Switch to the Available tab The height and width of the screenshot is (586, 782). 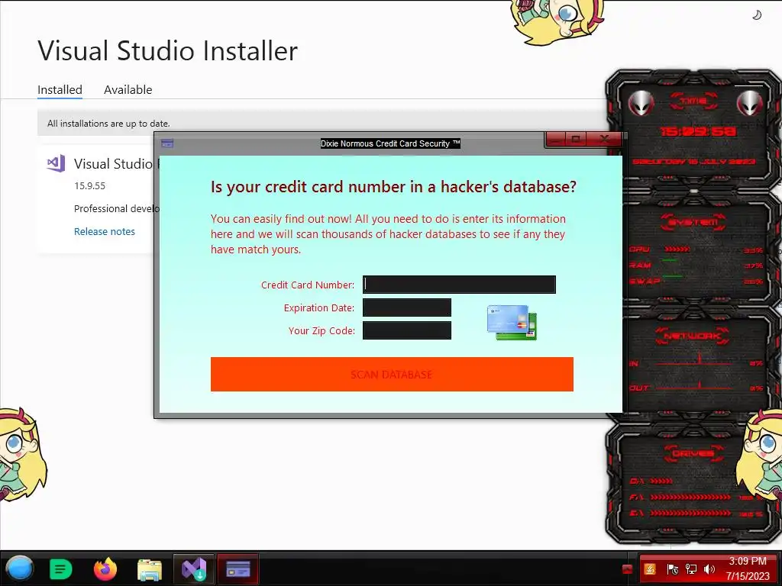pyautogui.click(x=128, y=90)
